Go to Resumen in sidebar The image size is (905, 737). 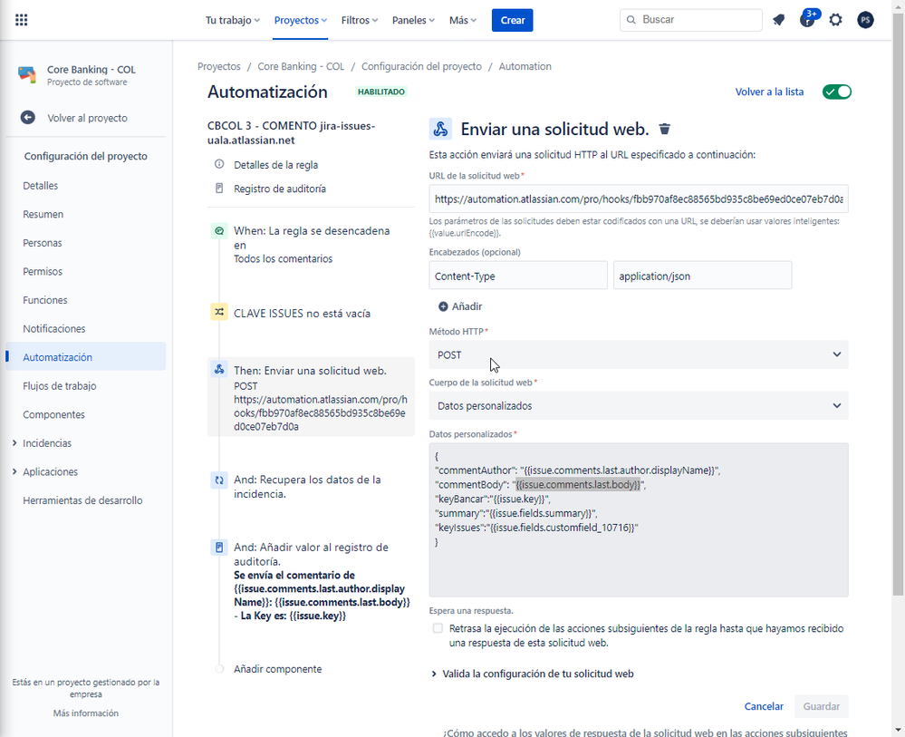[43, 214]
